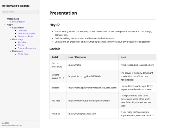Select the Matoumatio sidebar section label
171x128 pixels.
pos(13,19)
